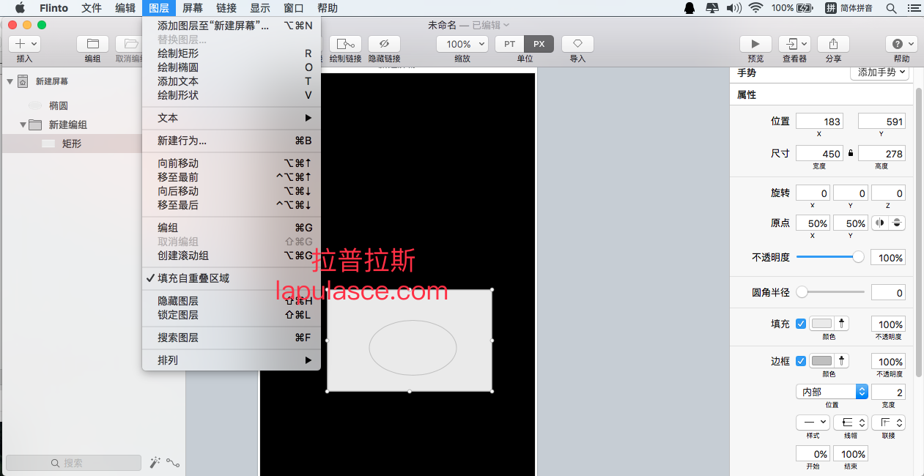This screenshot has height=476, width=924.
Task: Choose 搜索图层 from the menu
Action: (231, 338)
